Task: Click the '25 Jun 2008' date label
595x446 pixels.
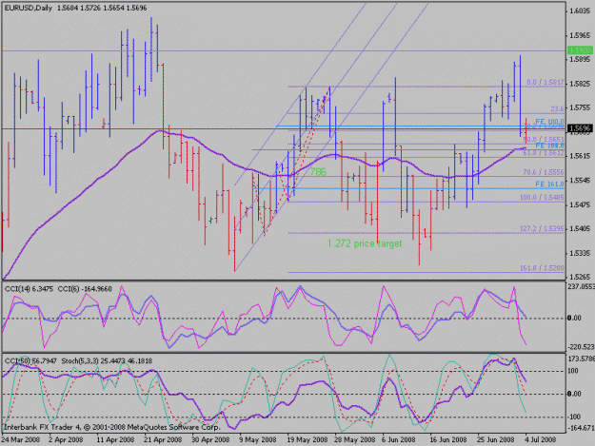Action: [496, 439]
